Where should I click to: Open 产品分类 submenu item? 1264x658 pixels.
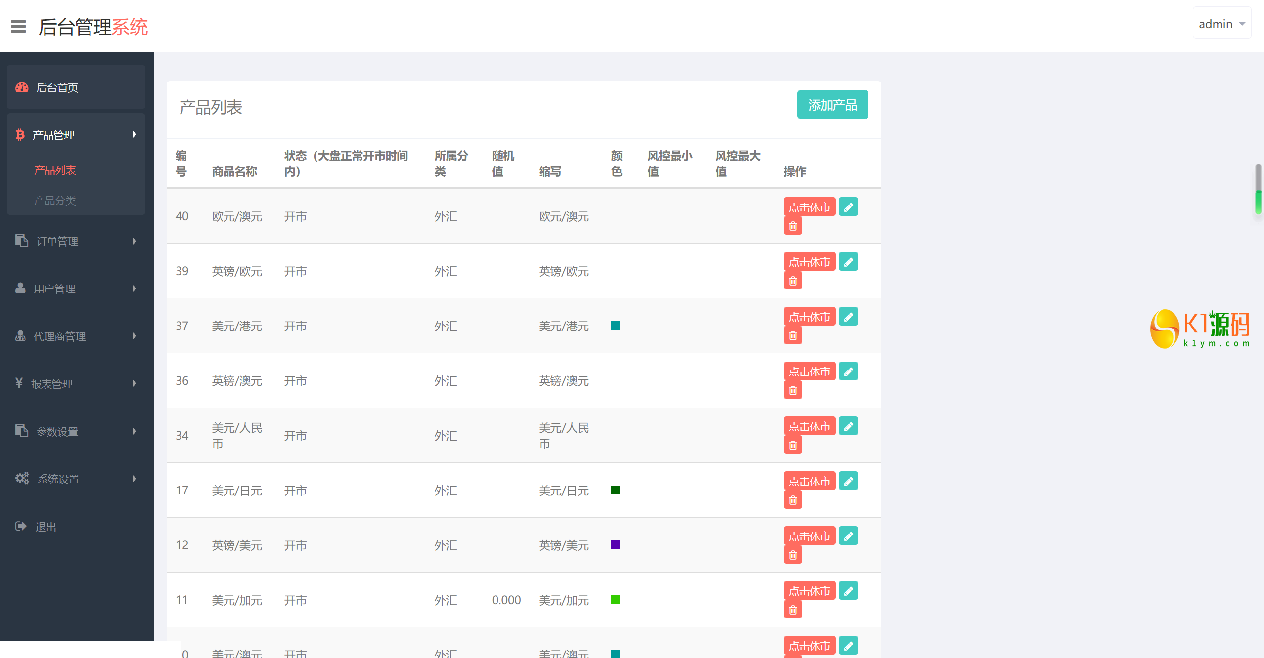pyautogui.click(x=55, y=200)
